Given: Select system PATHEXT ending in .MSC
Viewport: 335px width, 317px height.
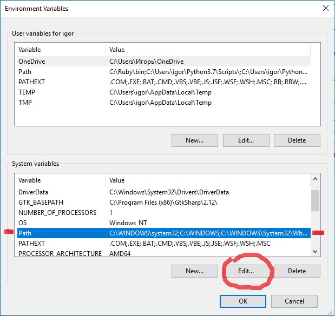Looking at the screenshot, I should coord(164,243).
